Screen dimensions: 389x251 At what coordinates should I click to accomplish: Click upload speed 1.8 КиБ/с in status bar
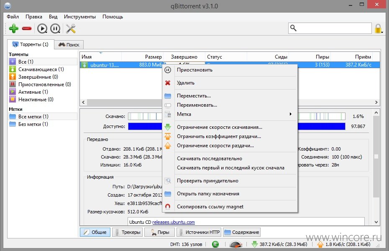(343, 244)
